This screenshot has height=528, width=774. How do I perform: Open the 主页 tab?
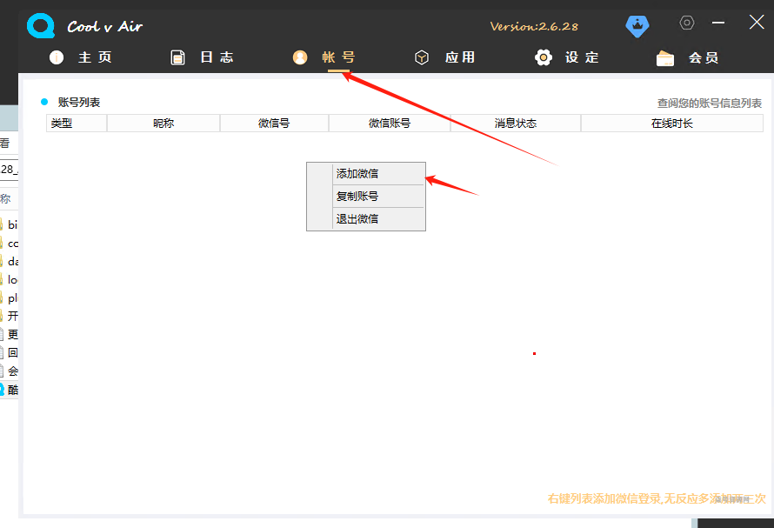tap(95, 57)
